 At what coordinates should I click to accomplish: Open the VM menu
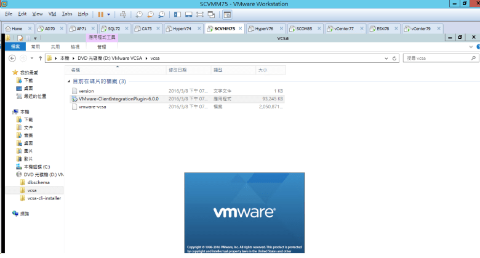click(x=52, y=14)
